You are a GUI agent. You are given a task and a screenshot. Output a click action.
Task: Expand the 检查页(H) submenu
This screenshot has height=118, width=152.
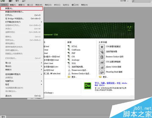[x=41, y=81]
